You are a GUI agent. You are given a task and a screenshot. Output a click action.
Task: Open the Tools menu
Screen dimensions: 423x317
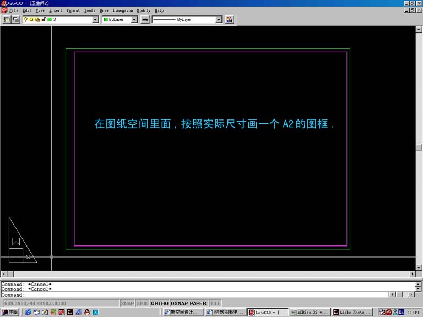90,10
